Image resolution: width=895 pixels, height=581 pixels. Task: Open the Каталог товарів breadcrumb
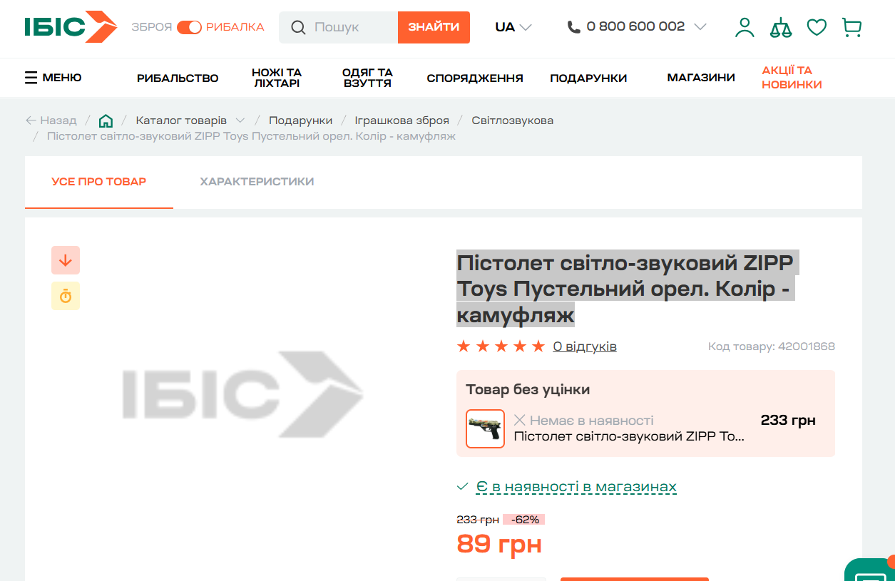pyautogui.click(x=181, y=120)
